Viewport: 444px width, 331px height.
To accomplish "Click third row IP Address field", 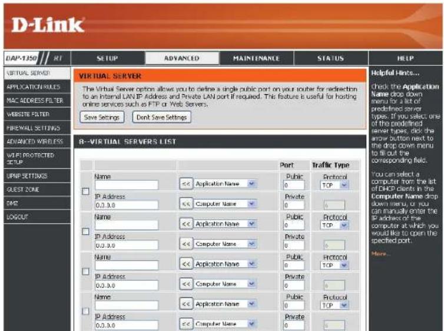I will click(127, 286).
